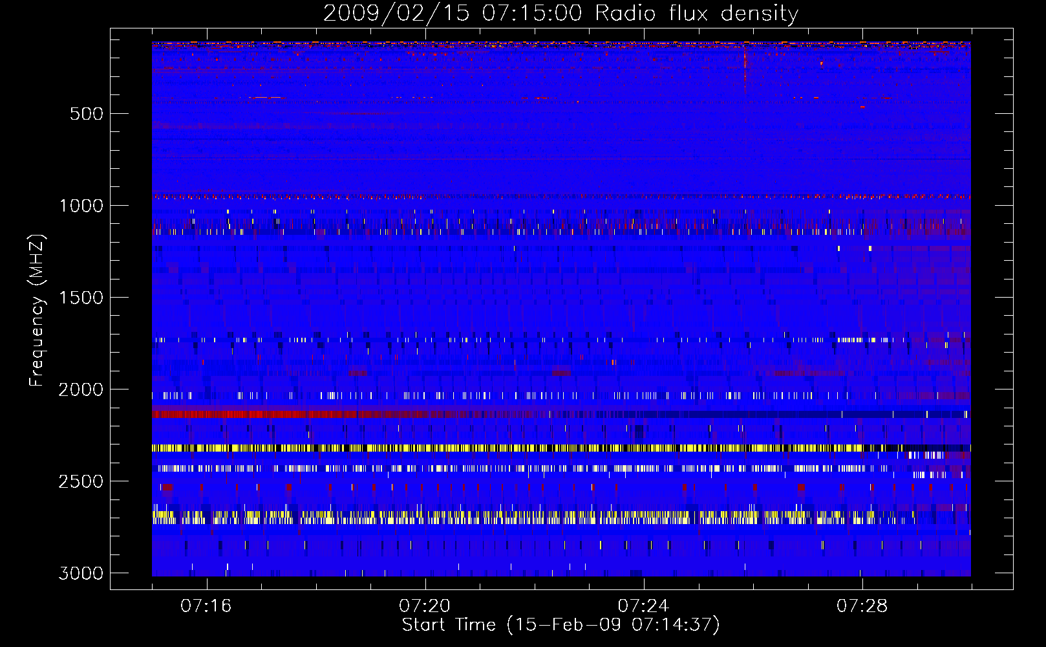1046x647 pixels.
Task: Click the 07:16 time tick label
Action: click(x=206, y=606)
